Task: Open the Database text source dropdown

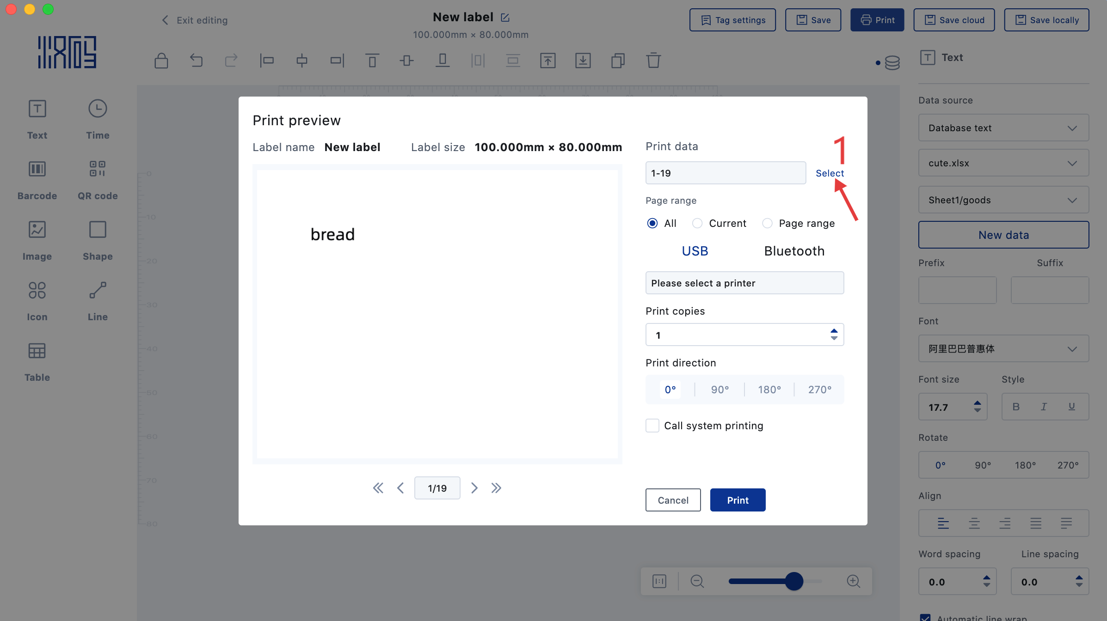Action: tap(1003, 128)
